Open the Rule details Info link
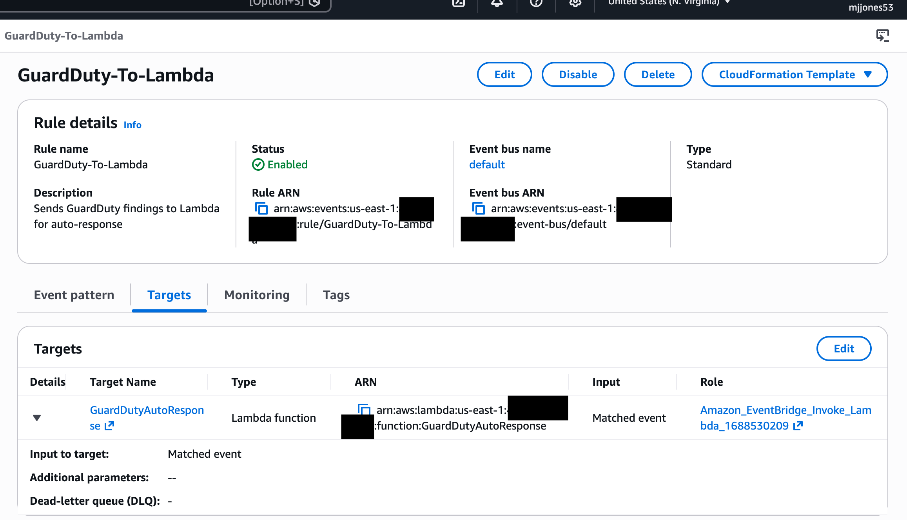The width and height of the screenshot is (907, 520). [132, 125]
